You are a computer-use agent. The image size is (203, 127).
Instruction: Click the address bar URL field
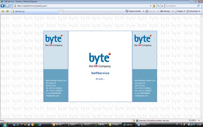(x=81, y=6)
